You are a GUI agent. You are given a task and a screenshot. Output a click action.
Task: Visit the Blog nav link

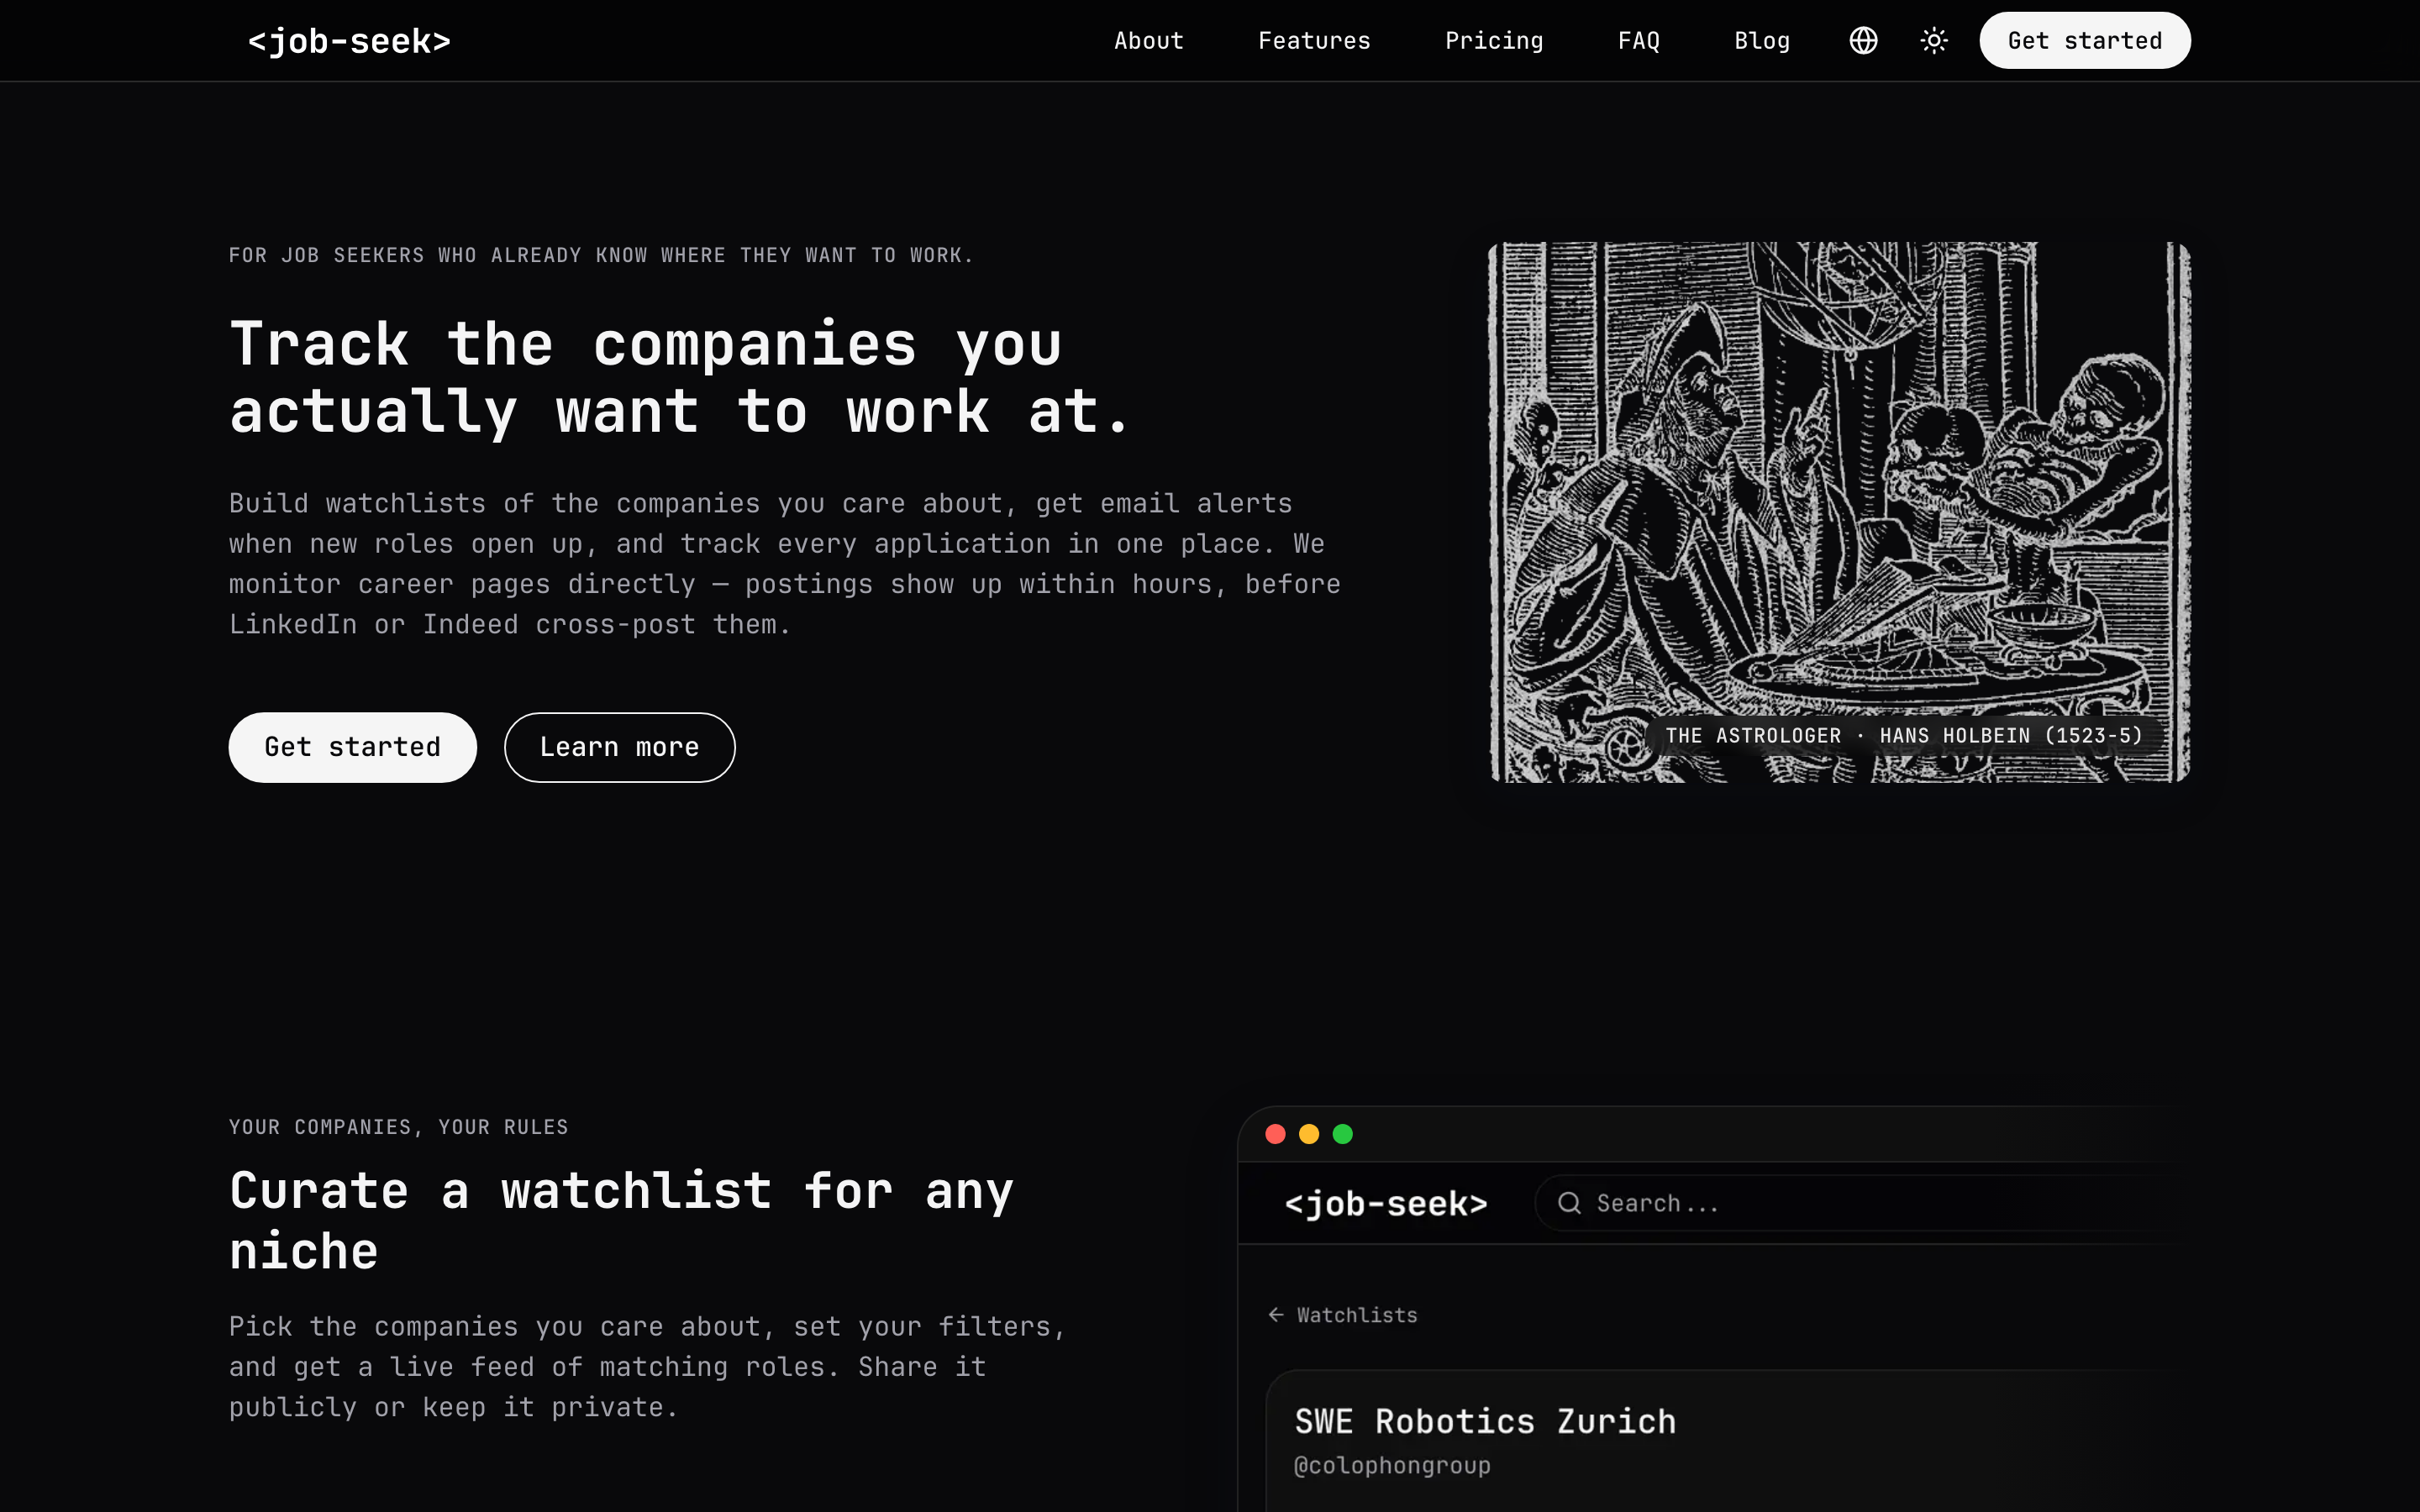point(1762,41)
